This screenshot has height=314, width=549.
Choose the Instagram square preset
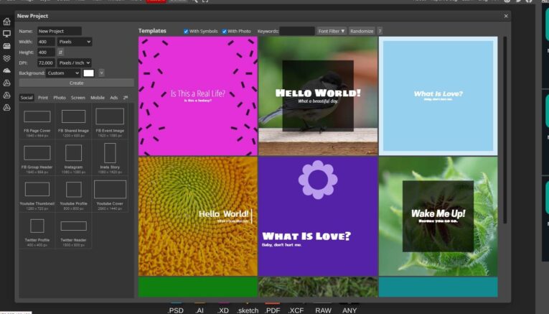73,158
